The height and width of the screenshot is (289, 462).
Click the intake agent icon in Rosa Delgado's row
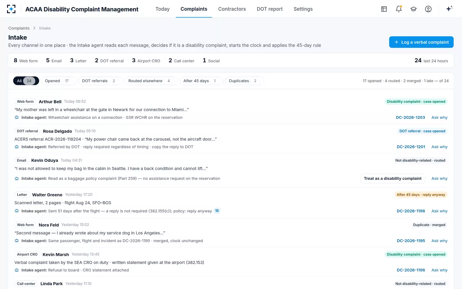click(x=17, y=147)
